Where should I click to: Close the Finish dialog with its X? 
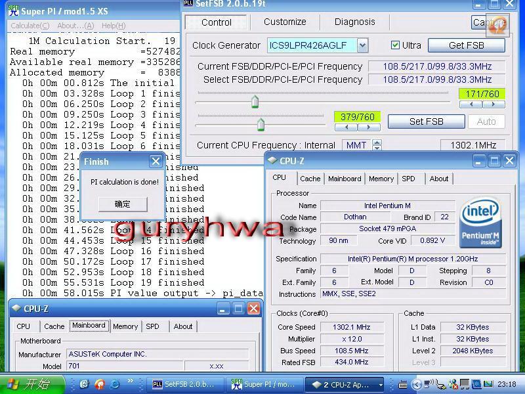click(x=156, y=162)
